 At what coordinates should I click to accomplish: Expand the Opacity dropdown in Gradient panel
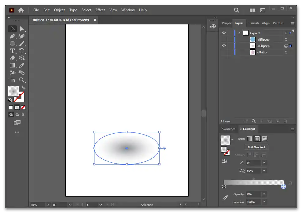pyautogui.click(x=264, y=194)
